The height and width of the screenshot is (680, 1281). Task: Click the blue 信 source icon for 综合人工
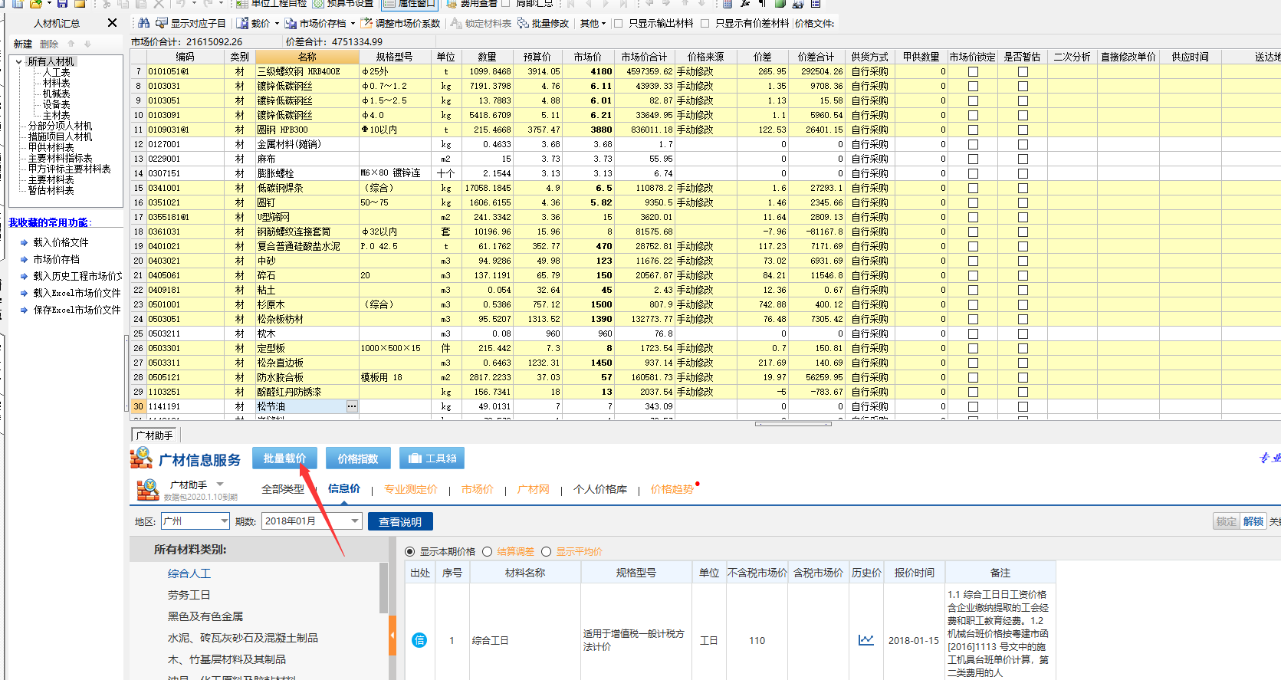[x=419, y=640]
